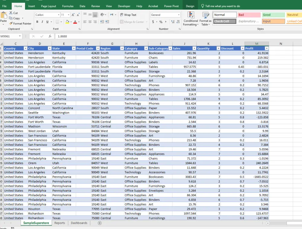Click Decrease Decimal icon
This screenshot has width=302, height=229.
178,22
